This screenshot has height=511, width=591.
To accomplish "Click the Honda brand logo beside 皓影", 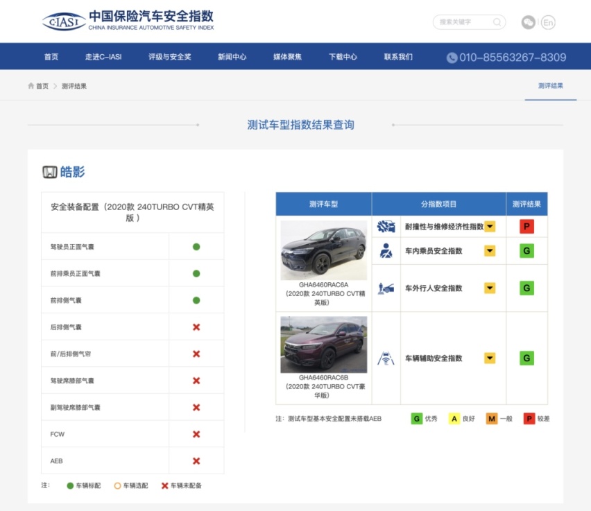I will pos(50,172).
